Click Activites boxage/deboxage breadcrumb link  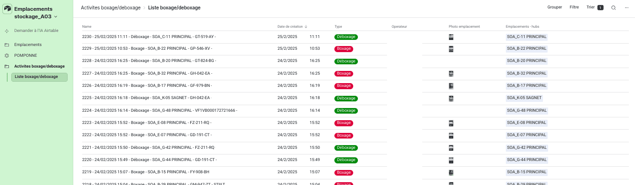pyautogui.click(x=110, y=8)
